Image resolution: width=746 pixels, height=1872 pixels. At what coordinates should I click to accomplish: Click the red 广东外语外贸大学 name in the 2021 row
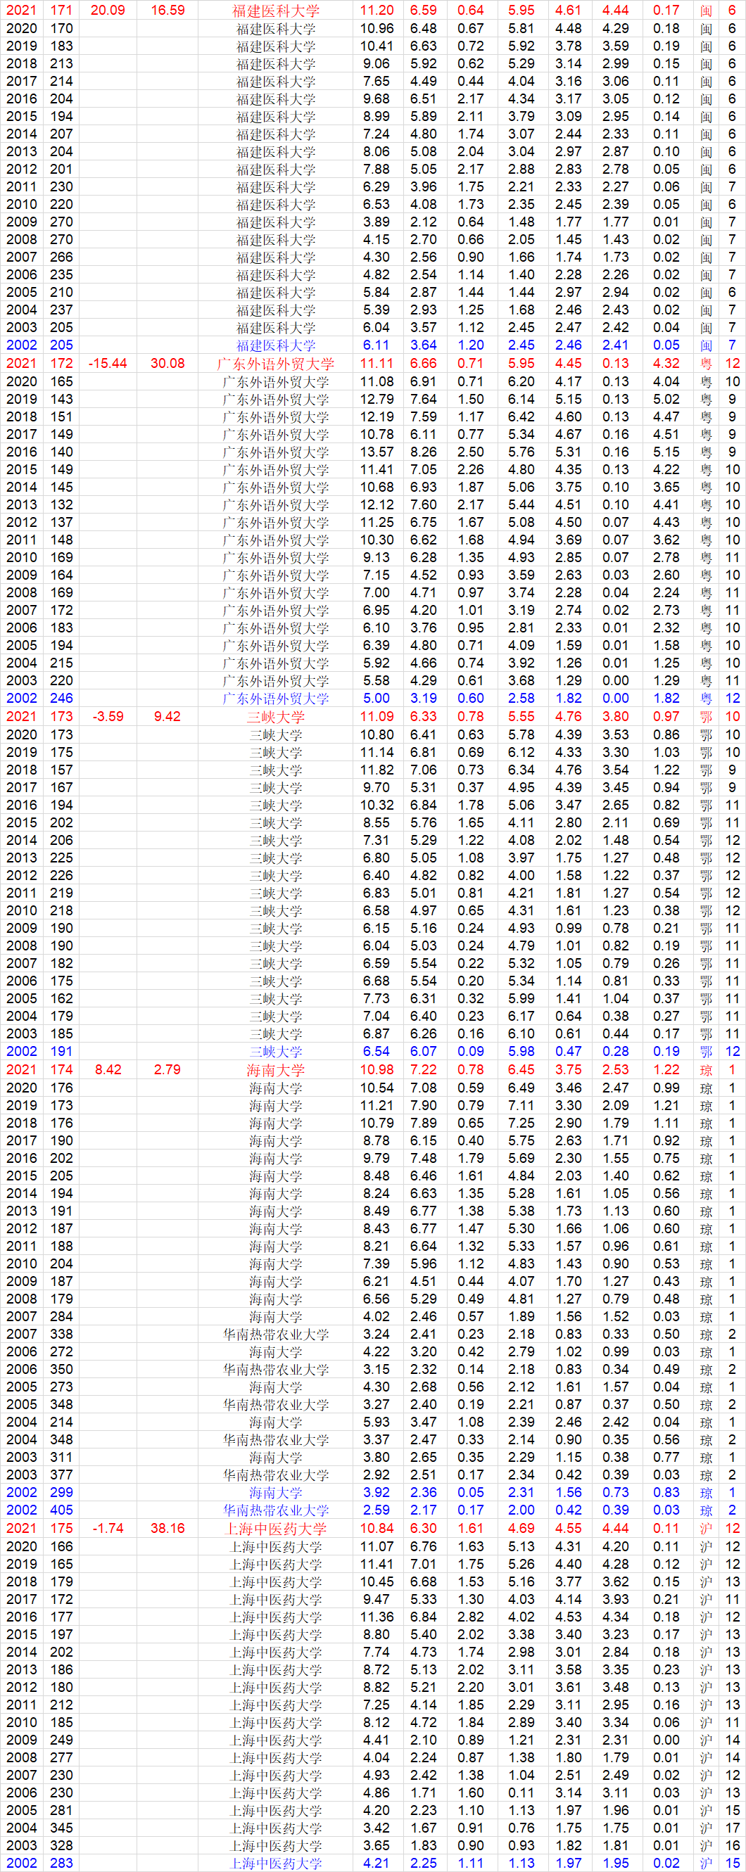click(x=276, y=364)
